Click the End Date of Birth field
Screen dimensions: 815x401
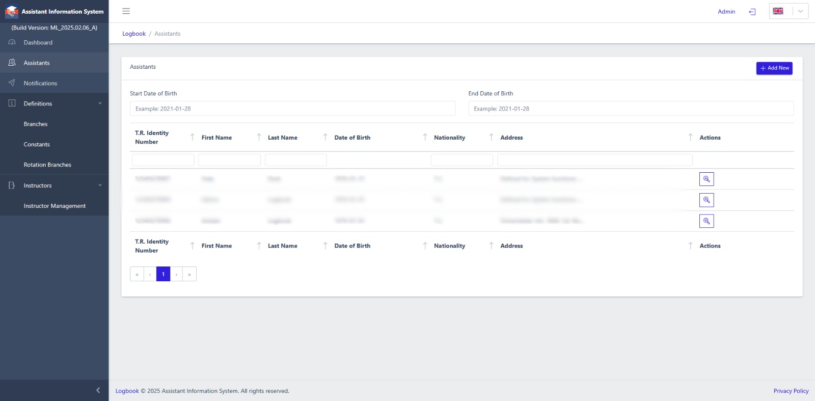pyautogui.click(x=631, y=109)
